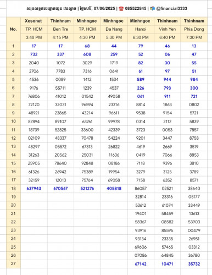
Task: Select the Vinh Yen header cell
Action: tap(168, 29)
